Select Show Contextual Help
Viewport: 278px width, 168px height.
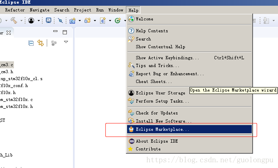(189, 47)
